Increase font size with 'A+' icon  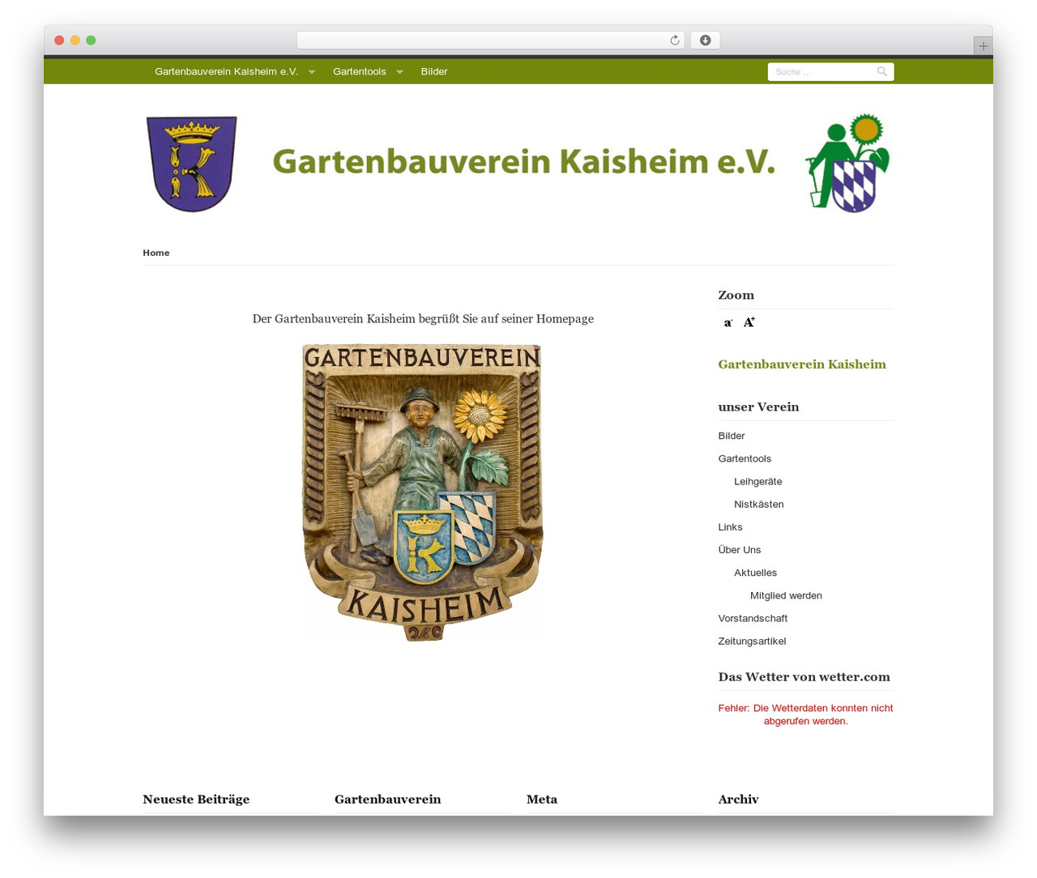749,322
